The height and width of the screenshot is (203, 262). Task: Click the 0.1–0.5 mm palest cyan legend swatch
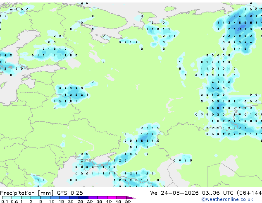coord(7,198)
